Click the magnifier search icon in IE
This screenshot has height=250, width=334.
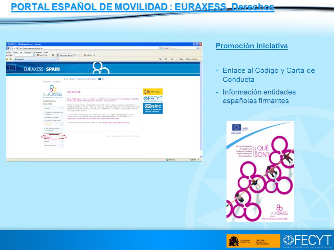pyautogui.click(x=198, y=48)
